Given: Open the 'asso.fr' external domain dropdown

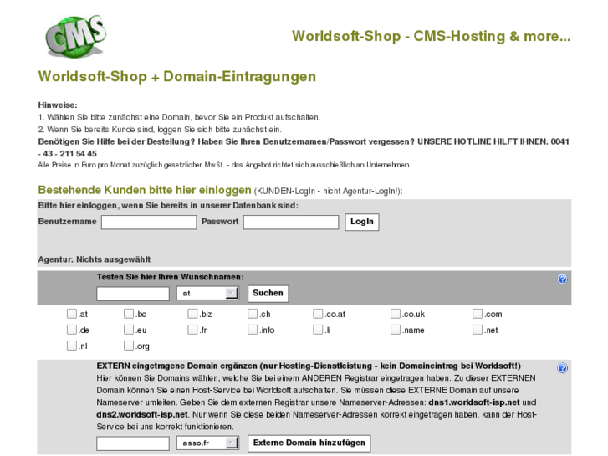Looking at the screenshot, I should coord(208,443).
